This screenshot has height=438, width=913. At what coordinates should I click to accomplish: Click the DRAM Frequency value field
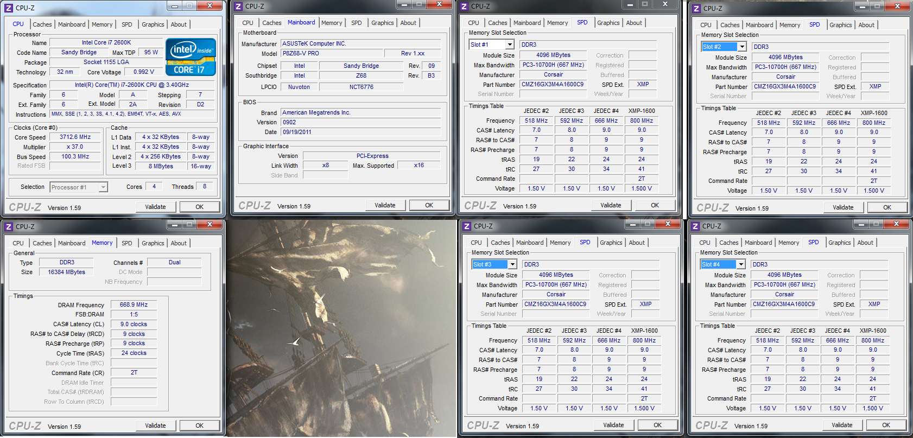pyautogui.click(x=134, y=305)
